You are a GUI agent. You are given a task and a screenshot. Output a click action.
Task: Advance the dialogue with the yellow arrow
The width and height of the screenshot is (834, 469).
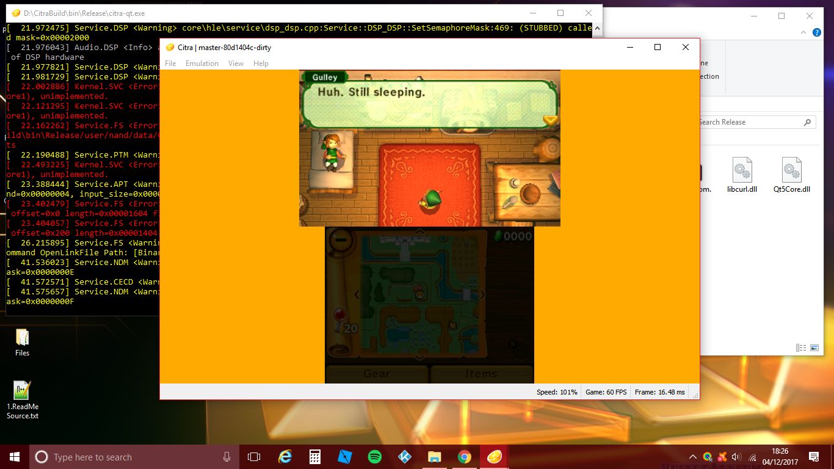tap(550, 120)
